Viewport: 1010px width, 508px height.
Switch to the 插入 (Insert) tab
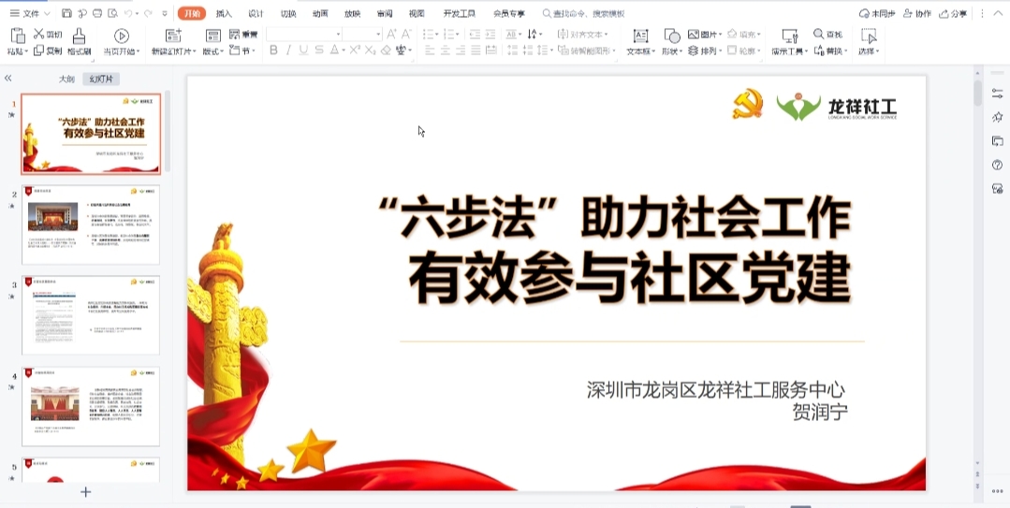click(x=224, y=14)
